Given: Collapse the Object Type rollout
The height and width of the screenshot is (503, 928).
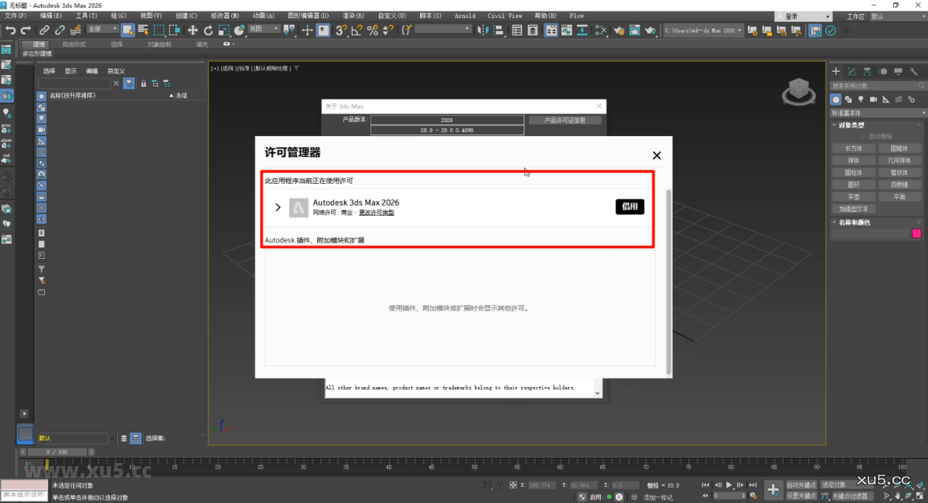Looking at the screenshot, I should pyautogui.click(x=834, y=124).
